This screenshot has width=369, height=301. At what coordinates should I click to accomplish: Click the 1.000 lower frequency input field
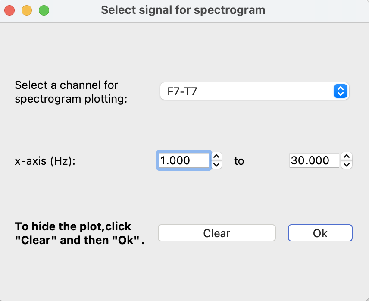click(x=184, y=160)
